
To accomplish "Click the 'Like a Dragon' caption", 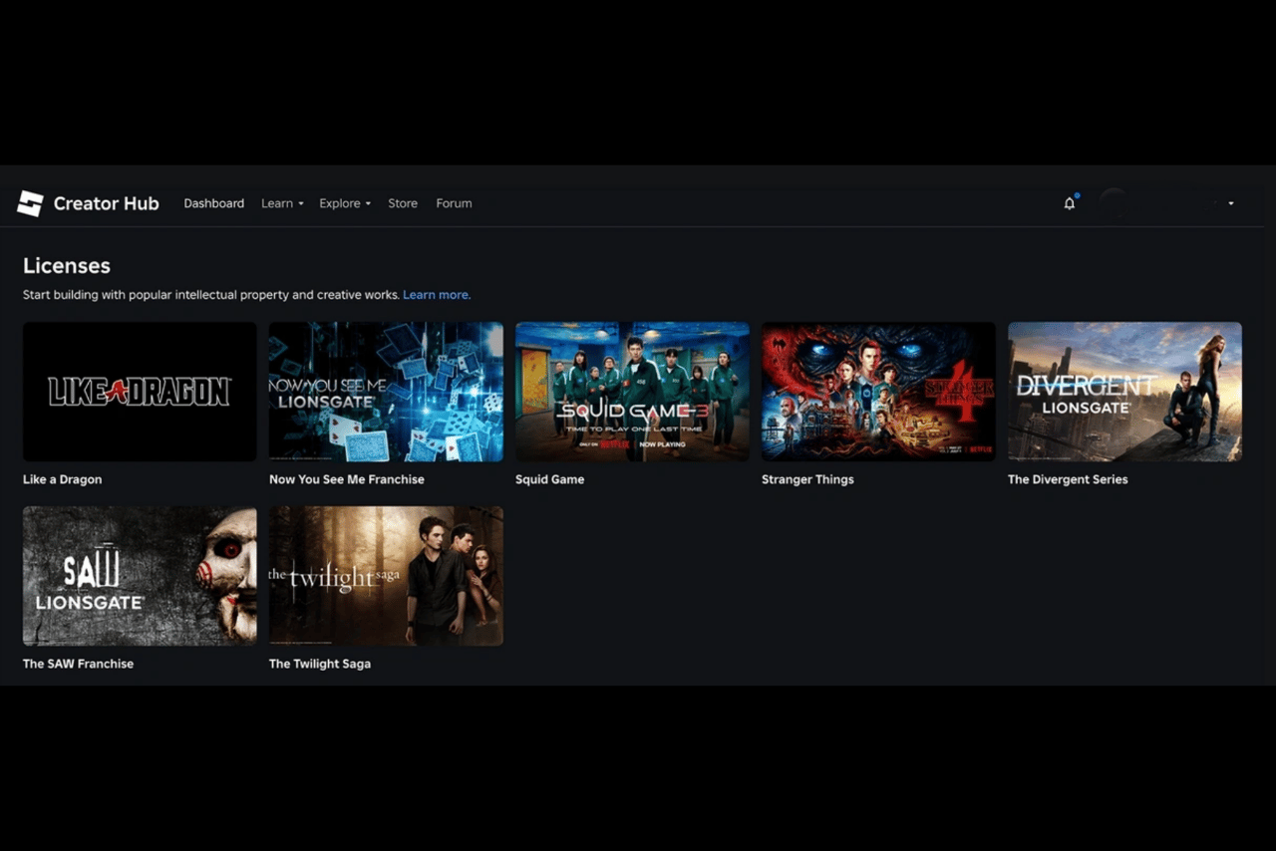I will click(63, 479).
